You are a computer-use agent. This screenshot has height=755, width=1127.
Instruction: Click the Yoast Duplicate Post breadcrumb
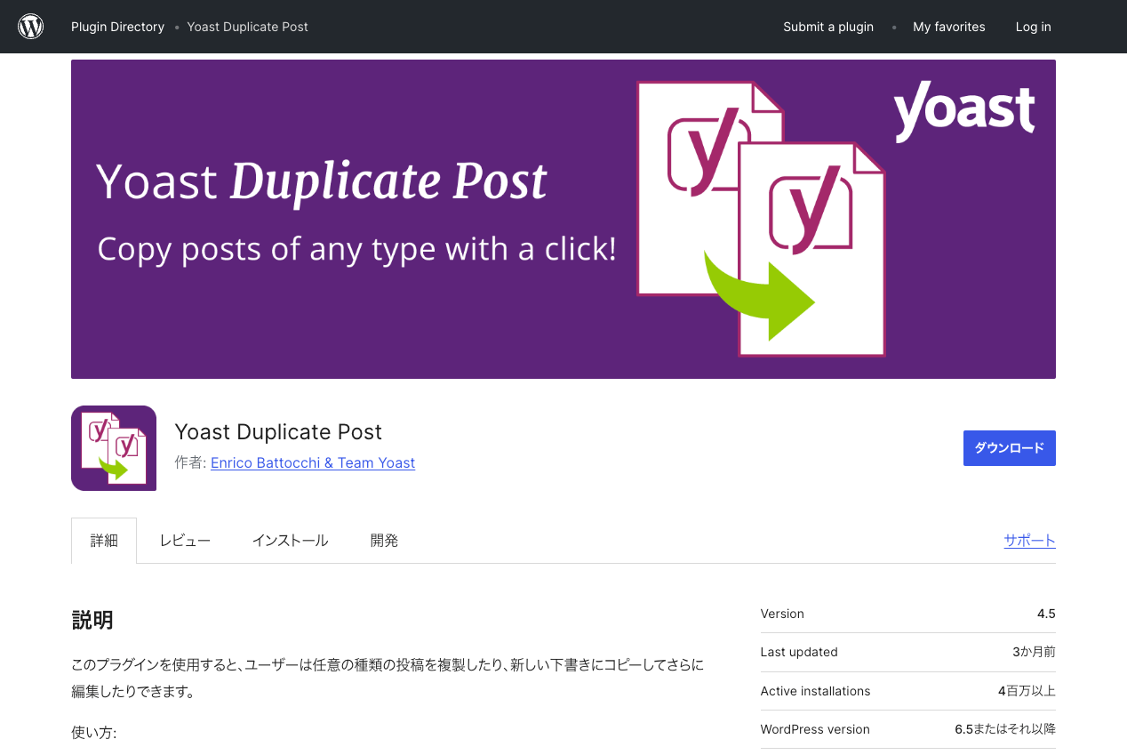[248, 27]
